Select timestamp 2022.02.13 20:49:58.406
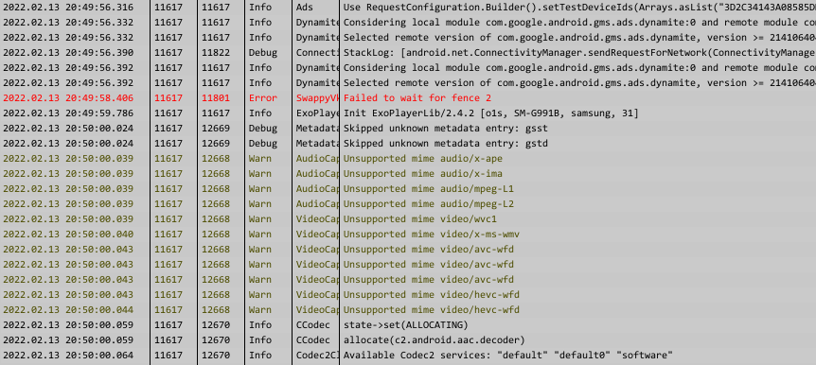The height and width of the screenshot is (365, 816). pos(68,98)
